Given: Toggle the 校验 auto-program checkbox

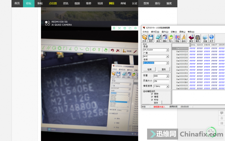Looking at the screenshot, I should (152, 100).
